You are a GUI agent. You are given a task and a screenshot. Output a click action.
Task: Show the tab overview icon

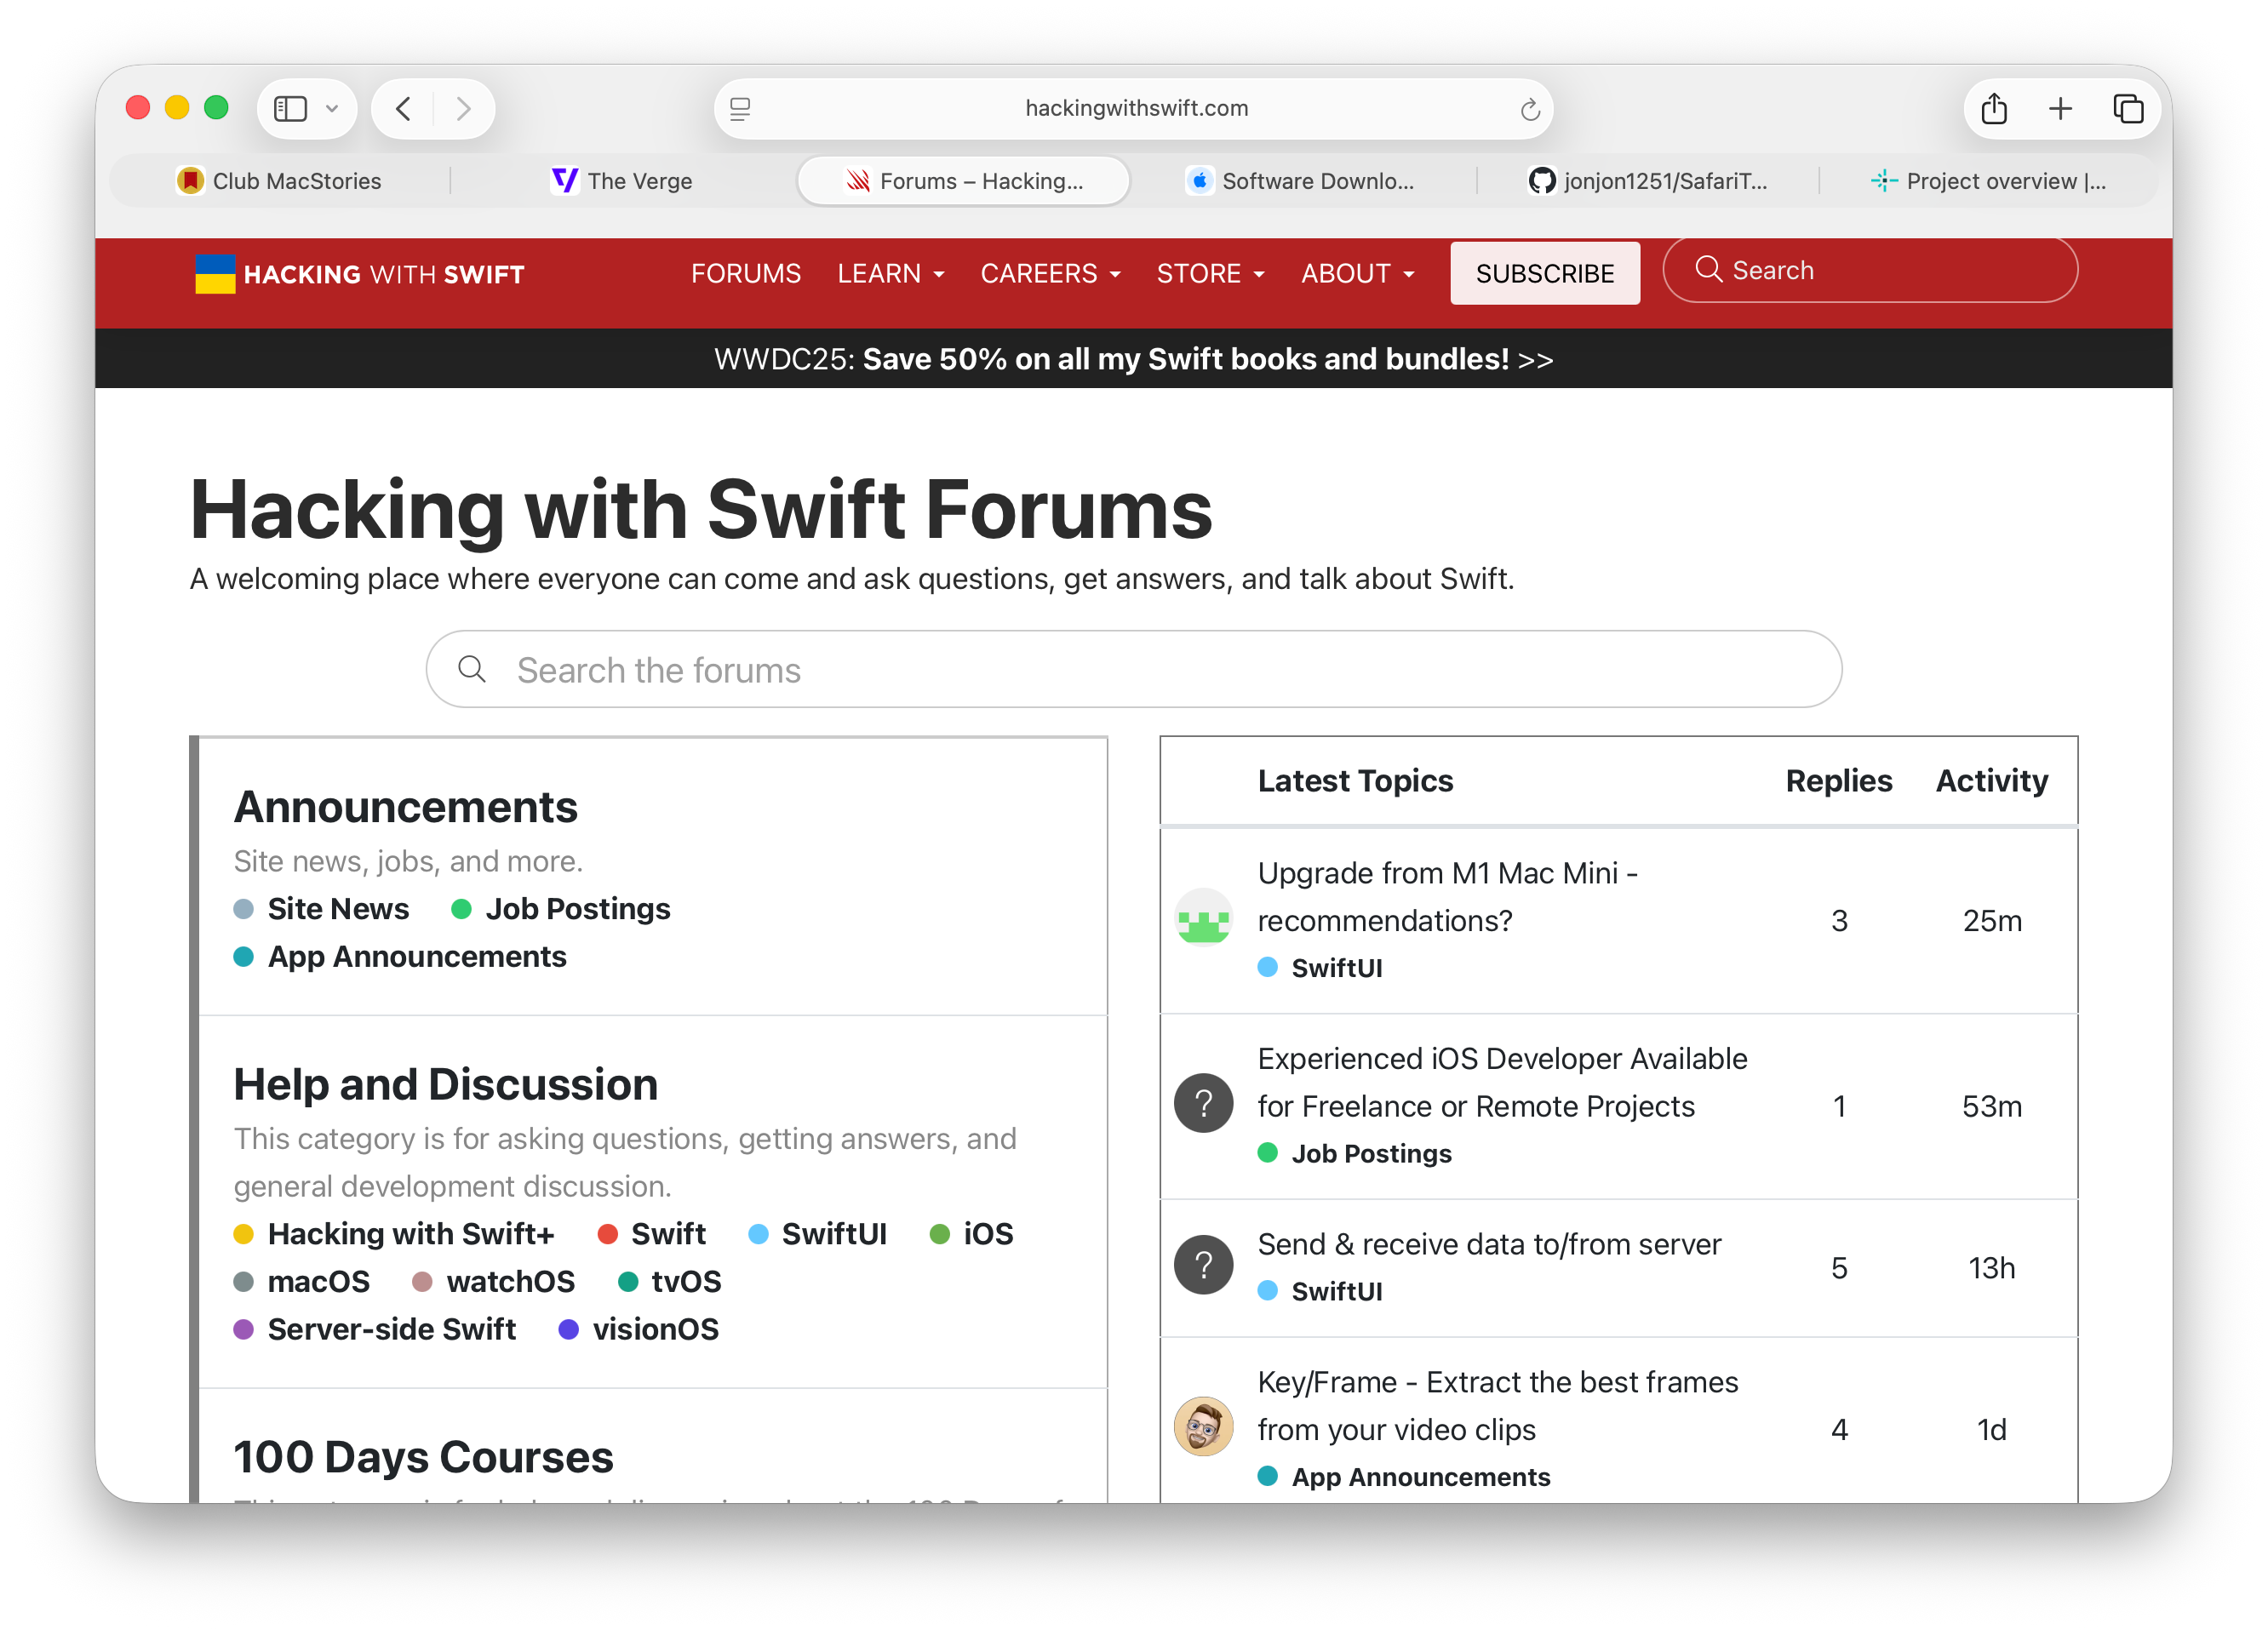[x=2128, y=108]
